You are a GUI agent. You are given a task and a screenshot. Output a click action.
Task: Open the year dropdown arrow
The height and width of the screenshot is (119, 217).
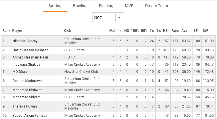click(x=119, y=18)
